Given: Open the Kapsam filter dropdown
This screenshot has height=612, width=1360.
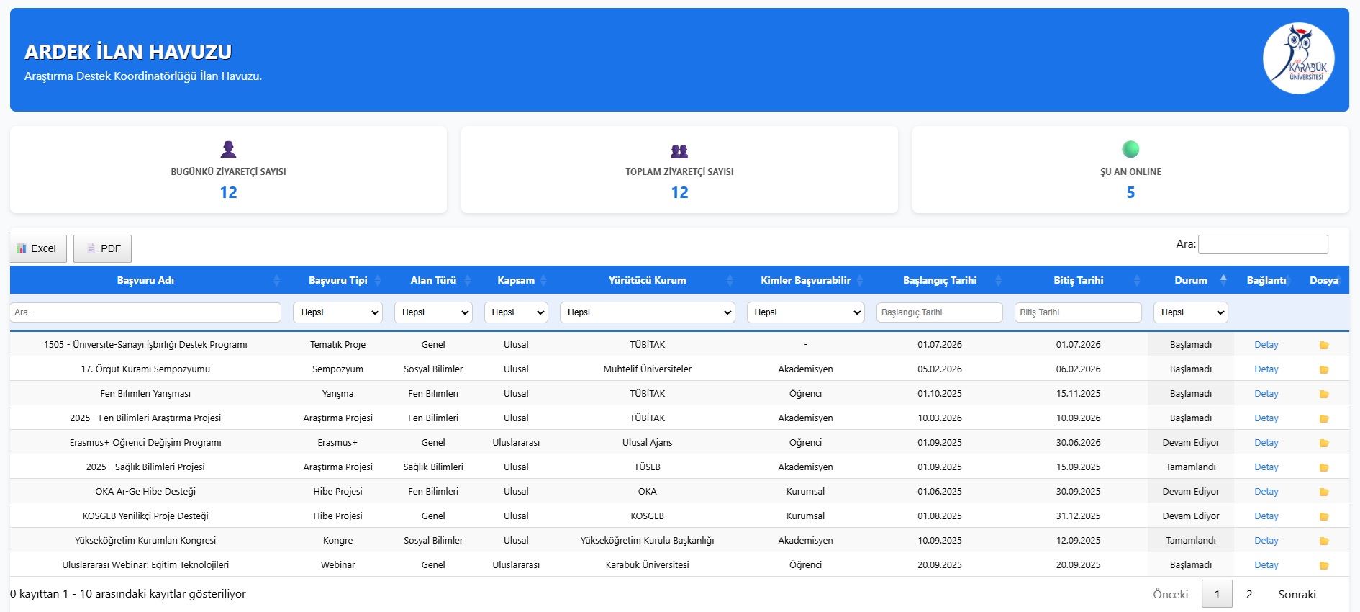Looking at the screenshot, I should coord(516,312).
